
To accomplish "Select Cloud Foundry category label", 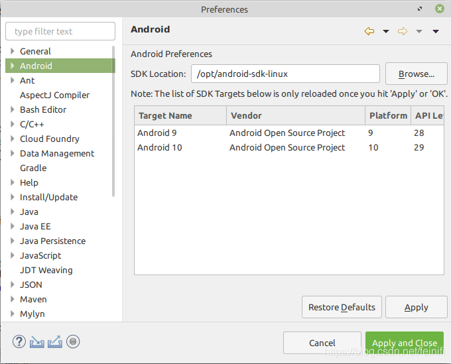I will click(x=50, y=139).
